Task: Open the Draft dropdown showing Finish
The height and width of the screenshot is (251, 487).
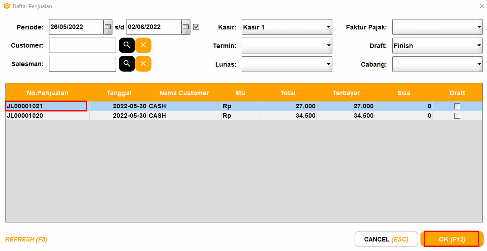Action: (x=437, y=46)
